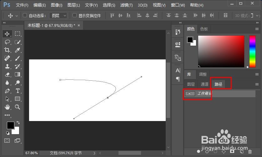Click the align right edges icon
Viewport: 262px width, 157px height.
[155, 16]
